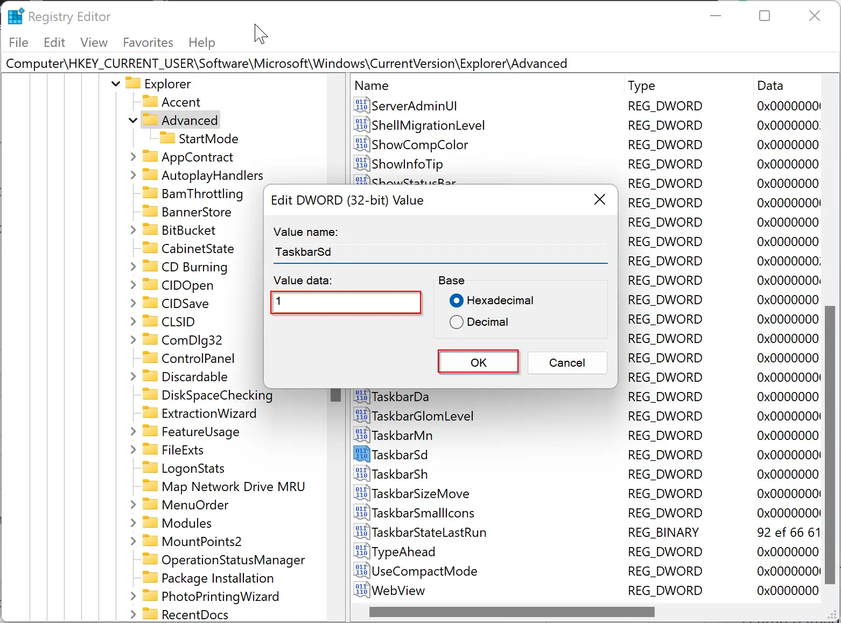This screenshot has width=841, height=623.
Task: Click the TaskbarDa DWORD value icon
Action: pos(361,396)
